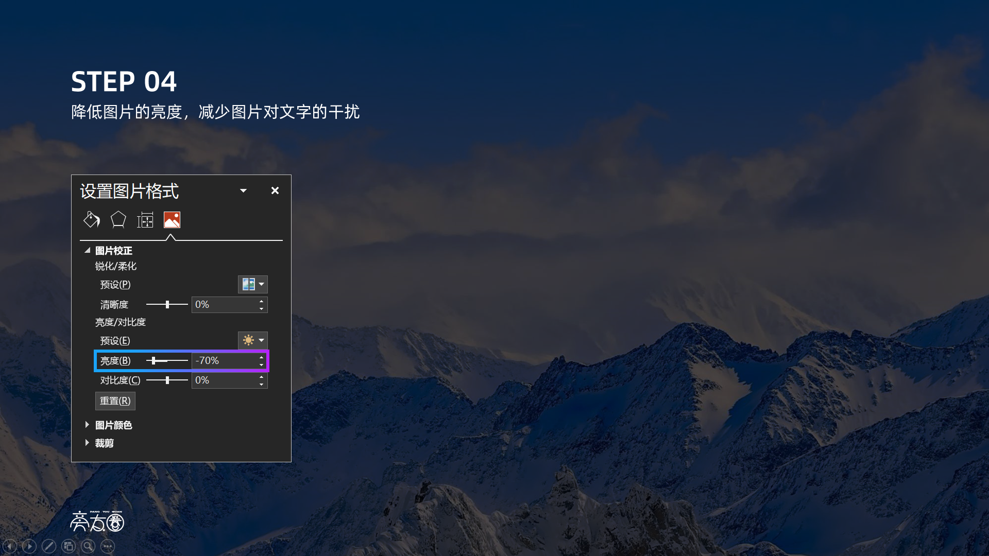
Task: Open the 锐化/柔化 预设(P) dropdown
Action: [x=252, y=284]
